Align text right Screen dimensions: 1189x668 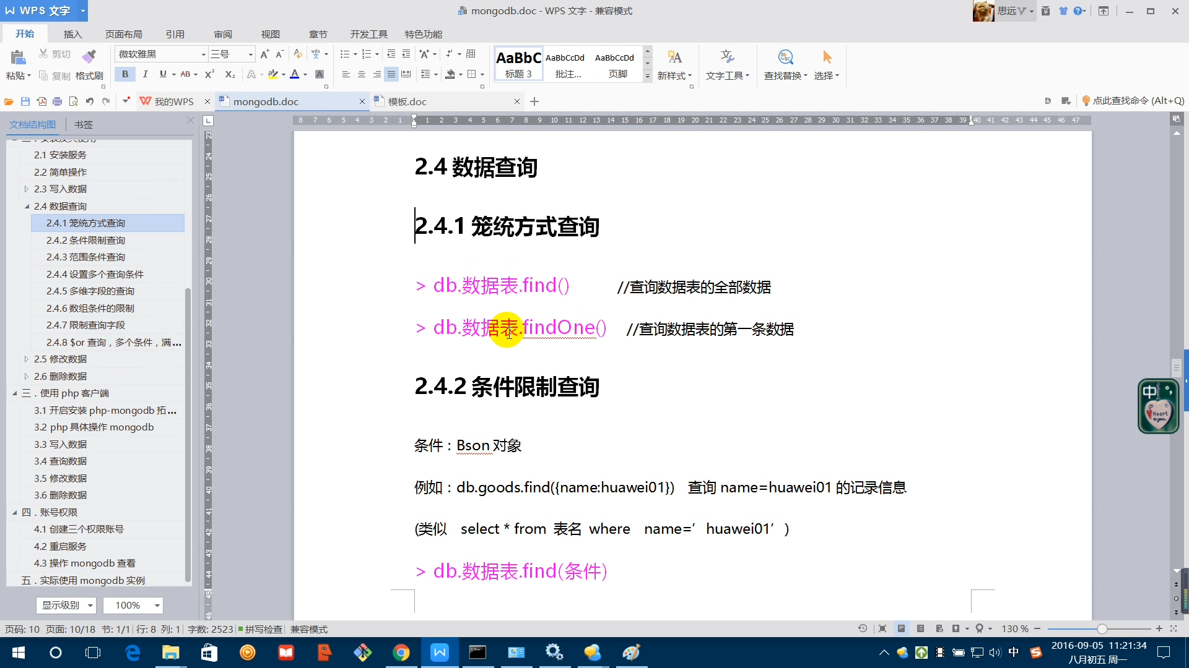point(377,74)
